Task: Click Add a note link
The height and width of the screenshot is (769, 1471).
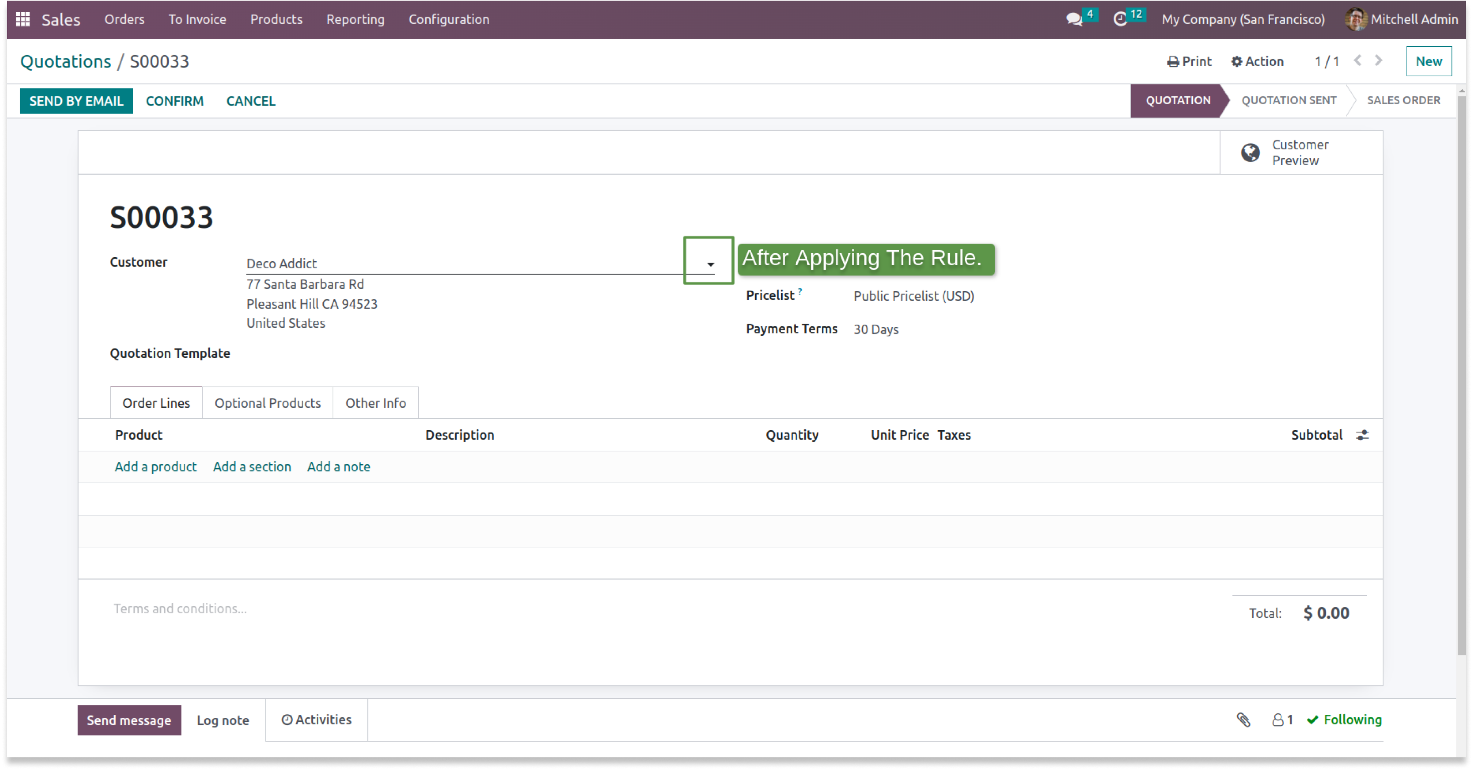Action: pyautogui.click(x=339, y=467)
